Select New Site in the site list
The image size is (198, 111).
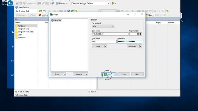tap(56, 20)
